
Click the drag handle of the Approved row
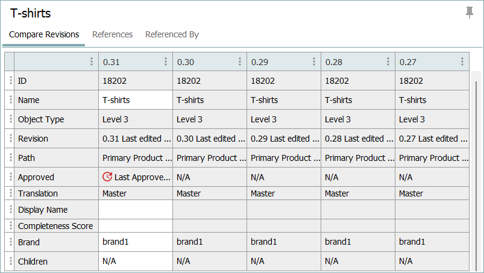(10, 177)
